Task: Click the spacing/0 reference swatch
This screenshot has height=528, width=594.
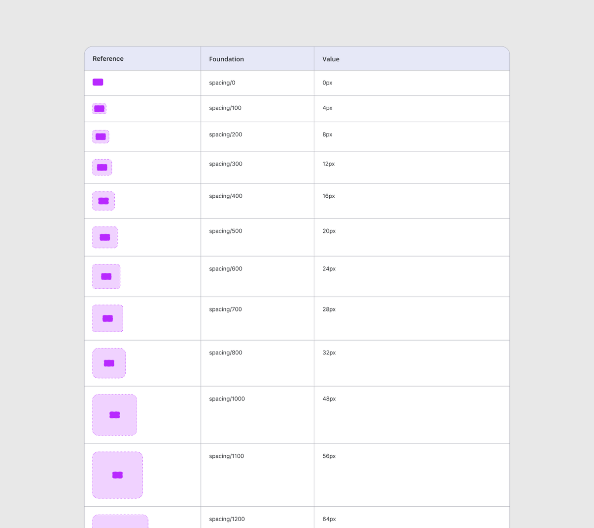Action: click(98, 82)
